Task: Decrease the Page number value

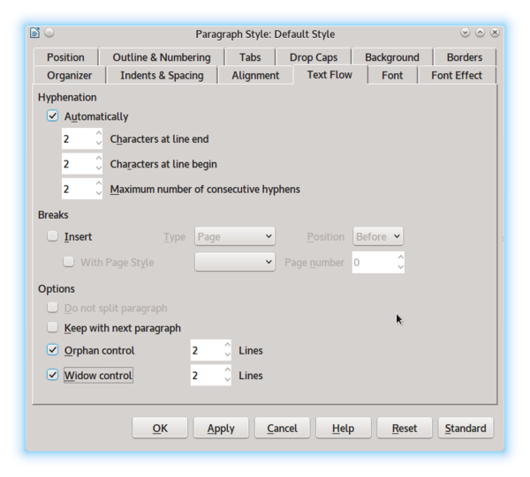Action: (400, 267)
